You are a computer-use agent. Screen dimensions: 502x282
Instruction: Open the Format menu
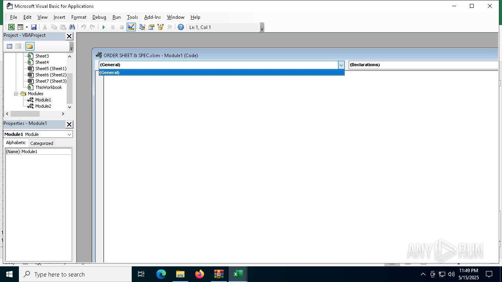(79, 17)
